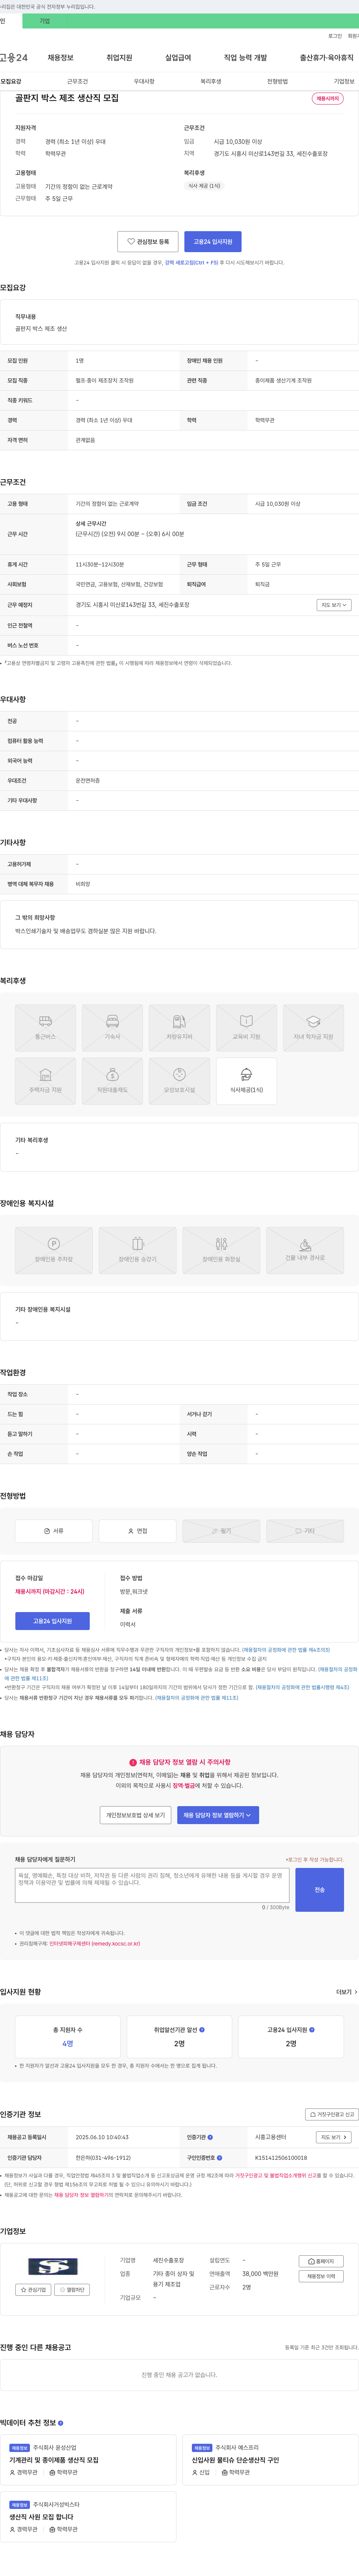Open 기계관리 및 종이제품 생산직 모집 card
This screenshot has width=359, height=2576.
[x=88, y=2459]
